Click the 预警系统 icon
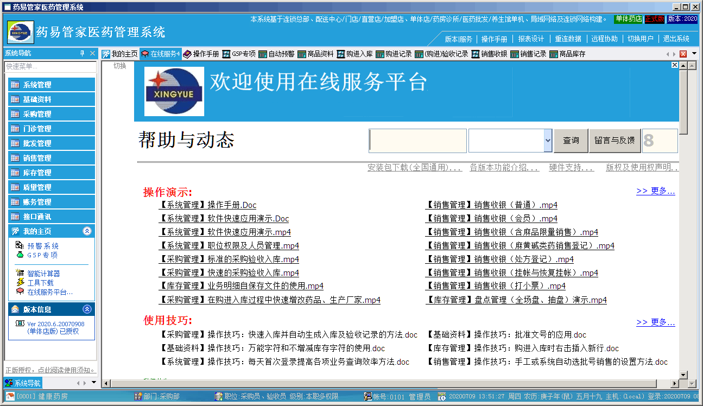The width and height of the screenshot is (703, 406). [x=20, y=246]
